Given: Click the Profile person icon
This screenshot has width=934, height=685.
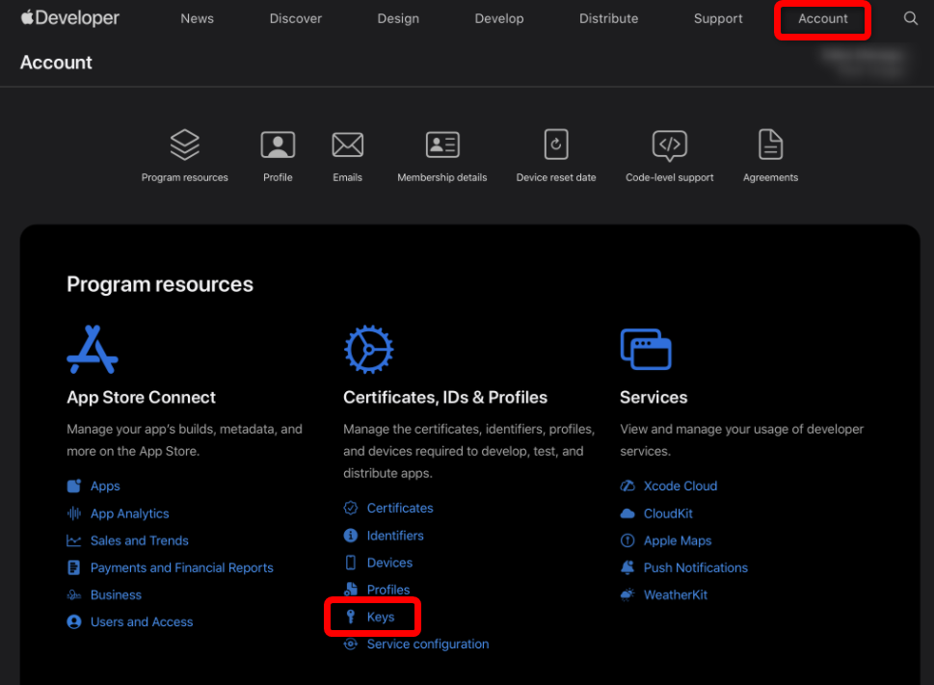Looking at the screenshot, I should pyautogui.click(x=278, y=145).
